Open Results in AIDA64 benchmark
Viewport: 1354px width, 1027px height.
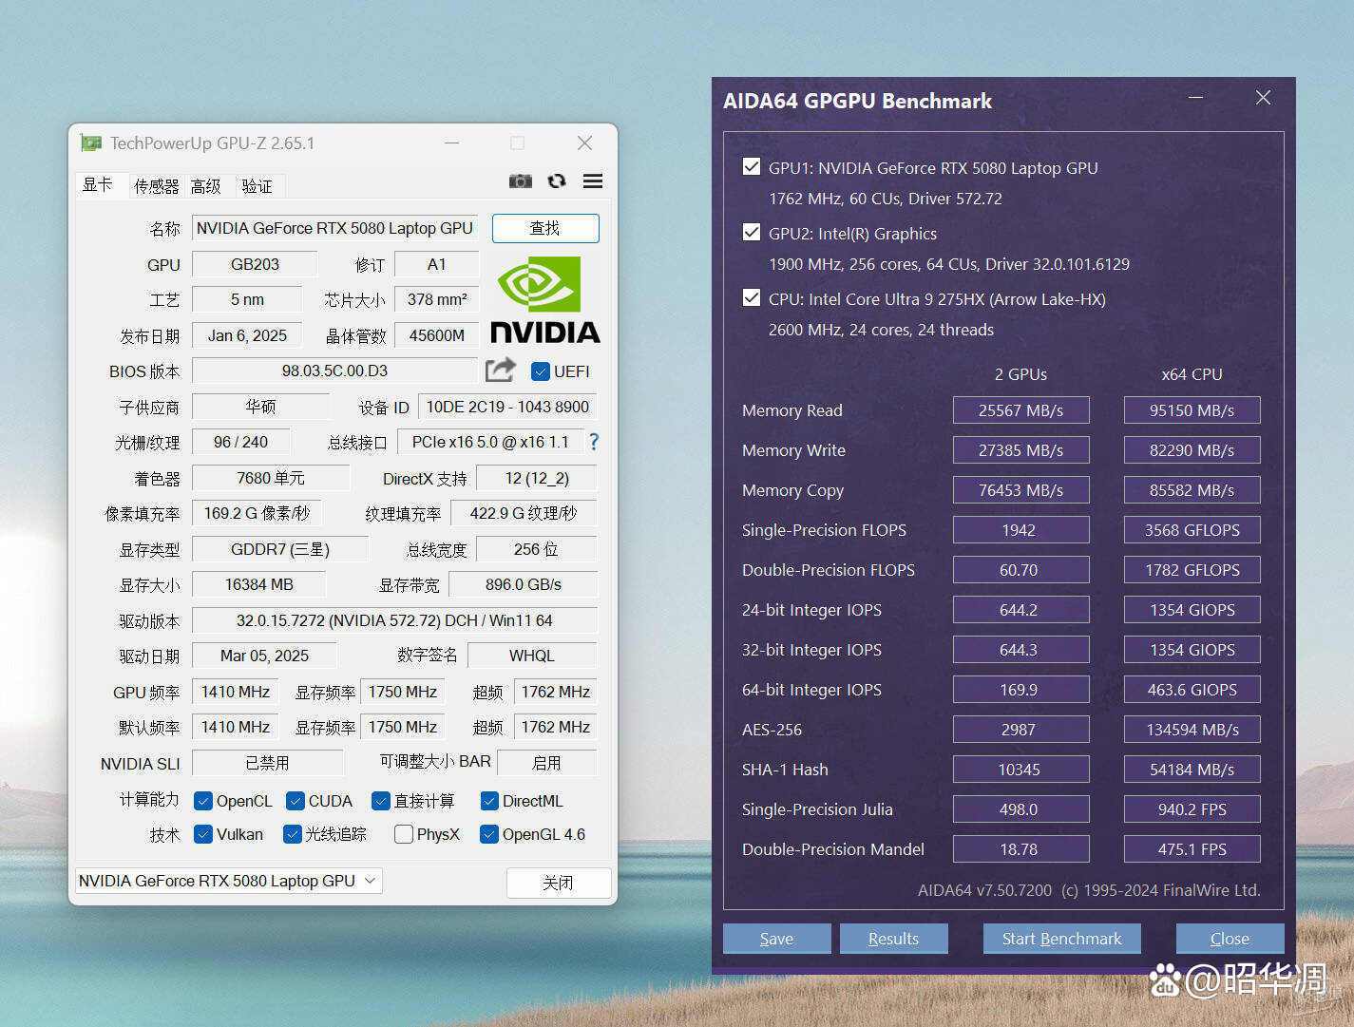(x=893, y=939)
